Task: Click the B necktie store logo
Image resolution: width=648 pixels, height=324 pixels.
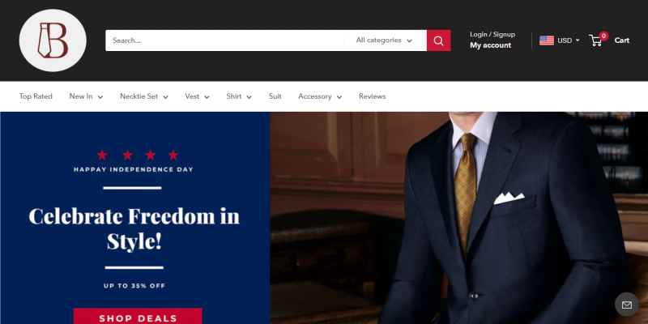Action: pos(53,40)
